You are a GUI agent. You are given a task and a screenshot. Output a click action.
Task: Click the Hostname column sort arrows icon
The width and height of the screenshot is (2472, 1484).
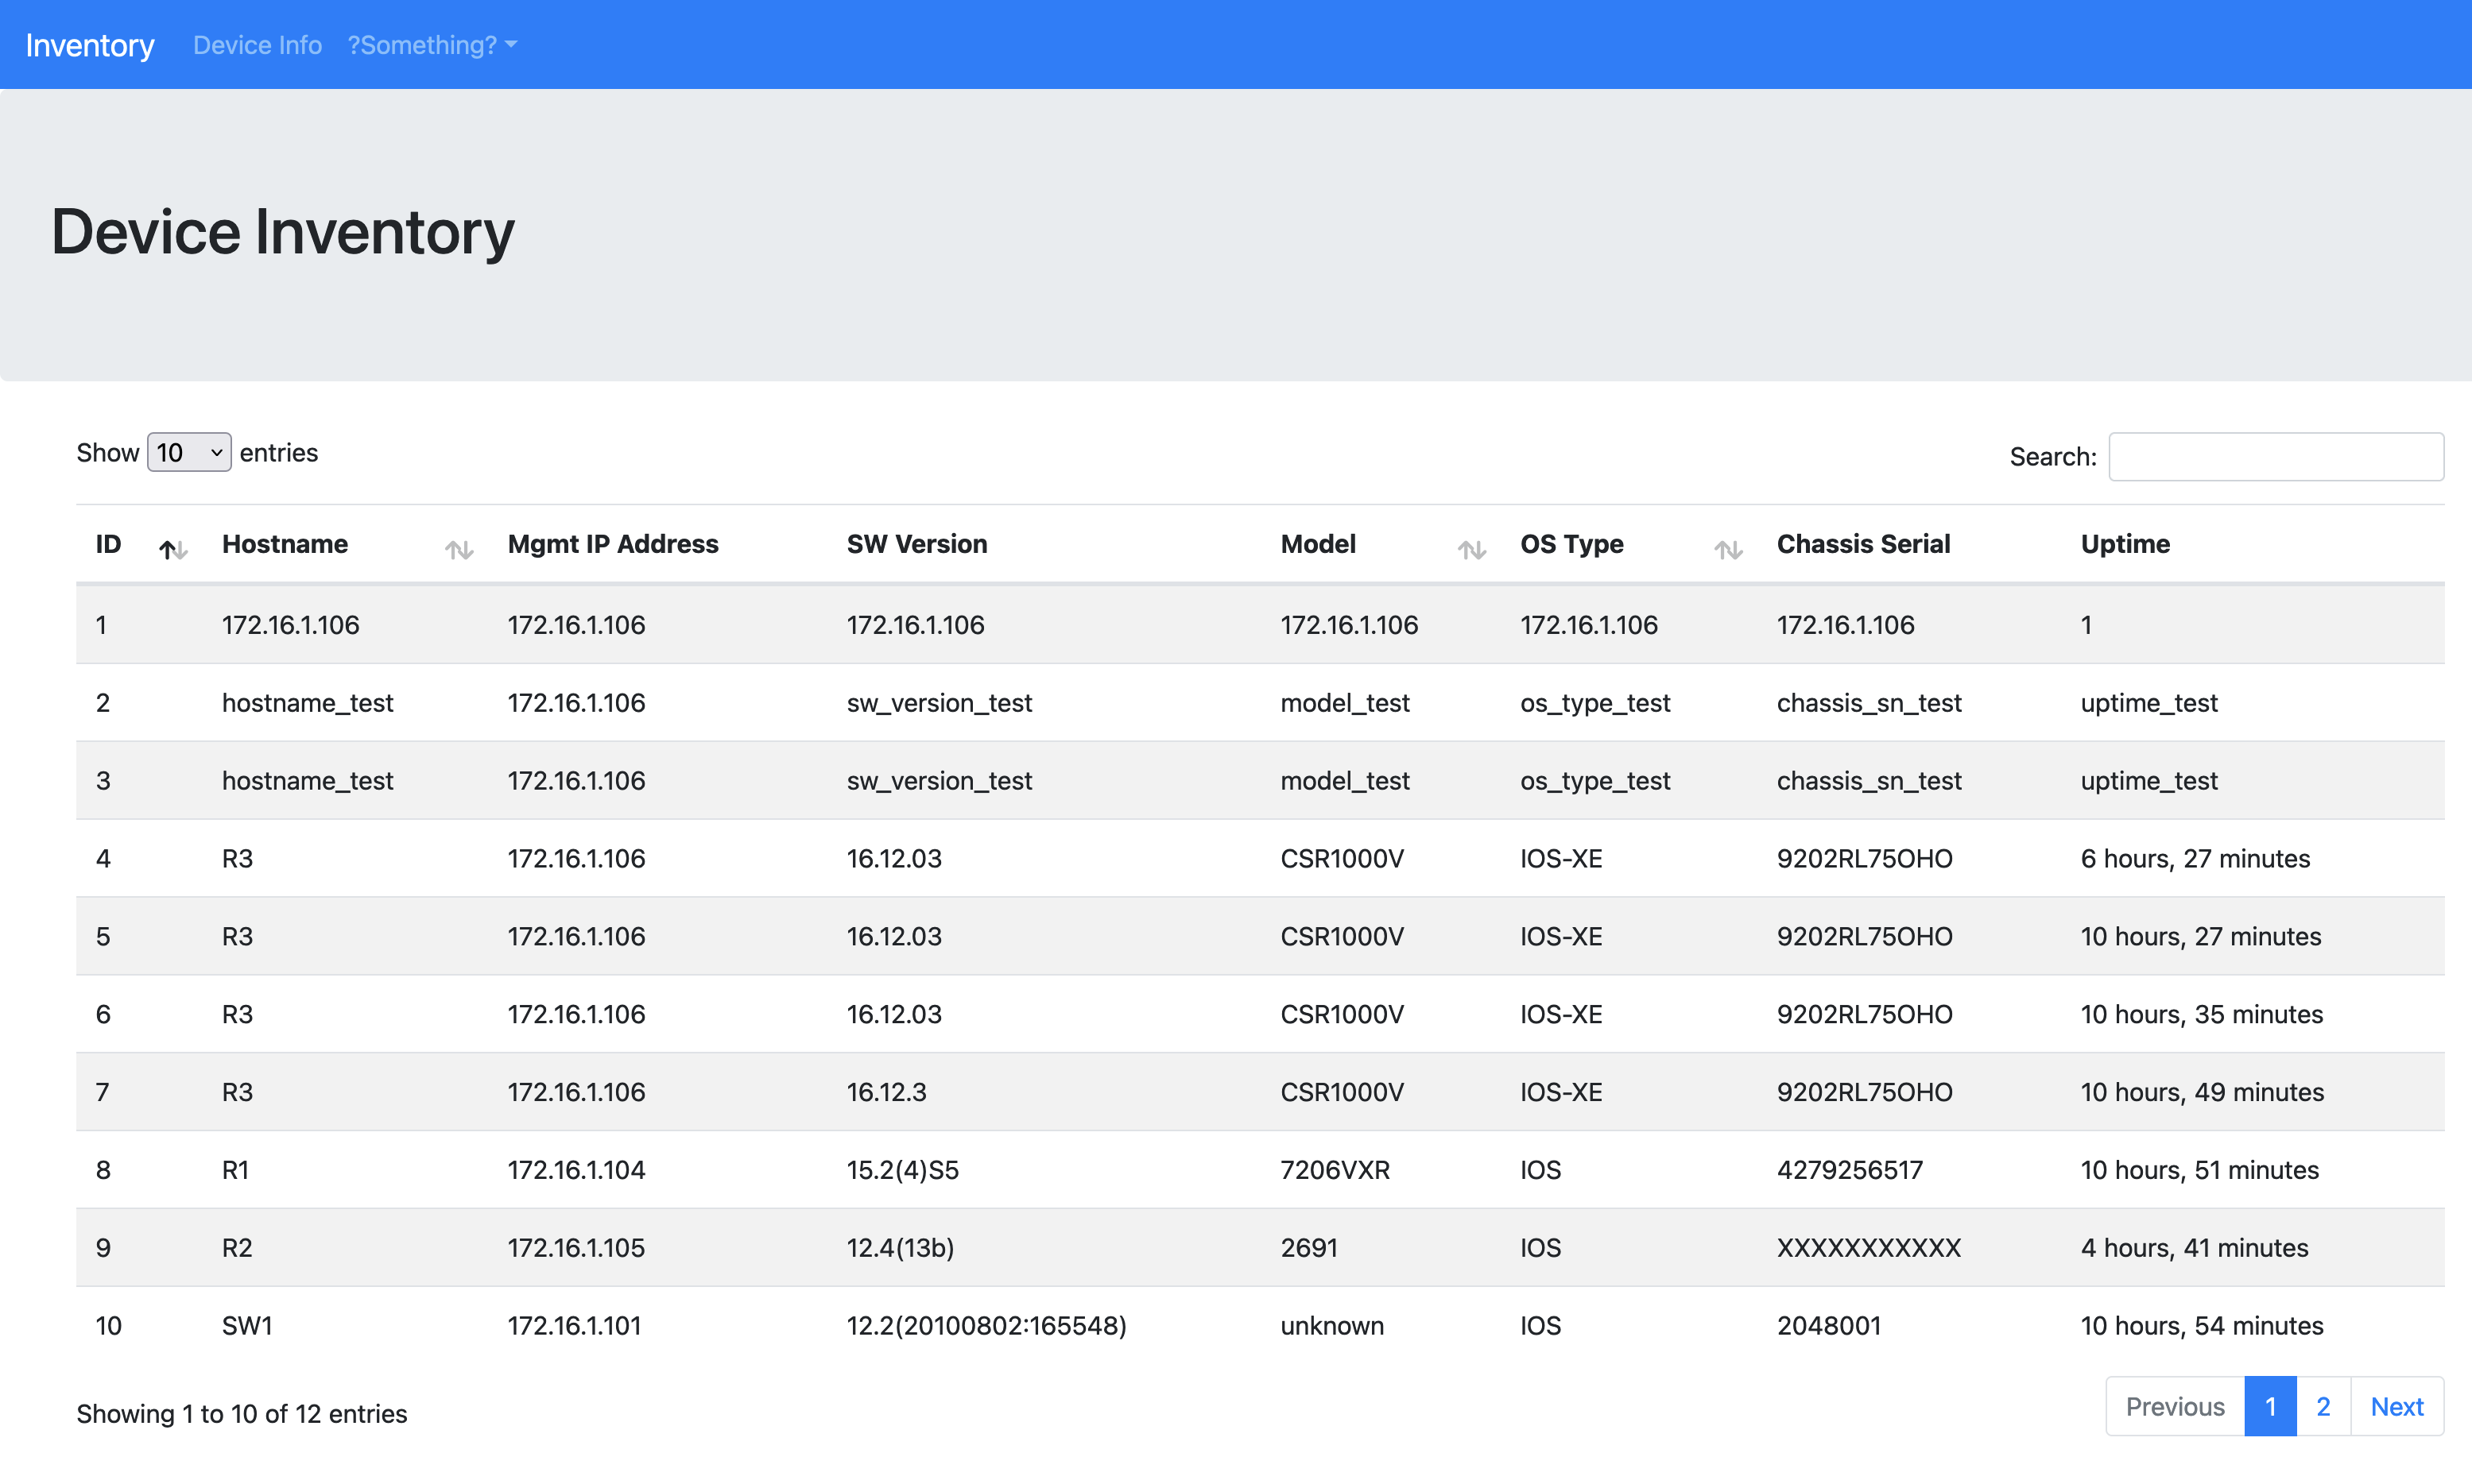pyautogui.click(x=459, y=549)
